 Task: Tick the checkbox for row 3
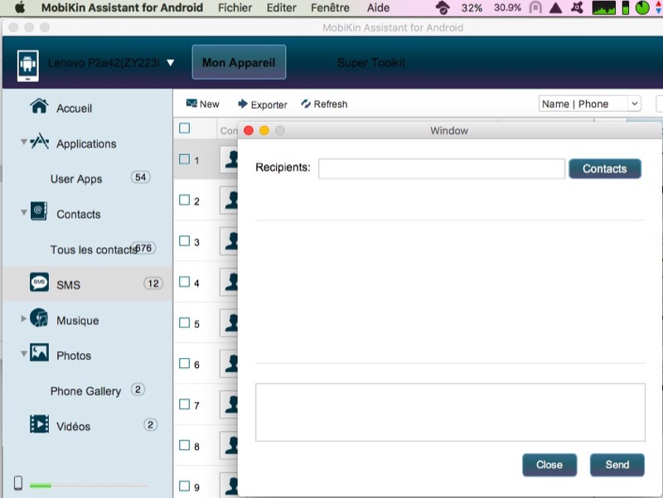(185, 241)
